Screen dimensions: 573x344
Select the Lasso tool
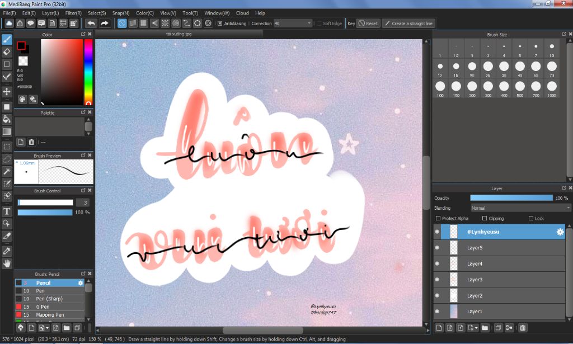[x=7, y=159]
